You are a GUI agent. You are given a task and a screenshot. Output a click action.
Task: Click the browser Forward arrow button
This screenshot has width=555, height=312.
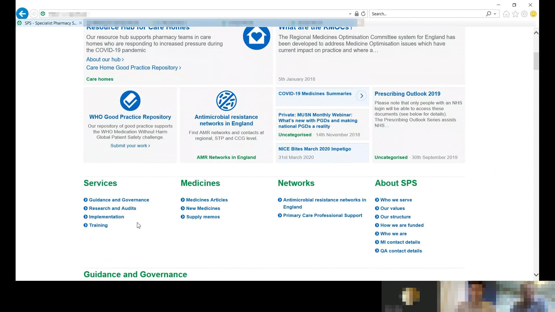pyautogui.click(x=34, y=14)
